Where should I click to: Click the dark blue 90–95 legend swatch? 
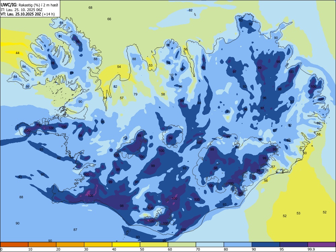[266, 245]
